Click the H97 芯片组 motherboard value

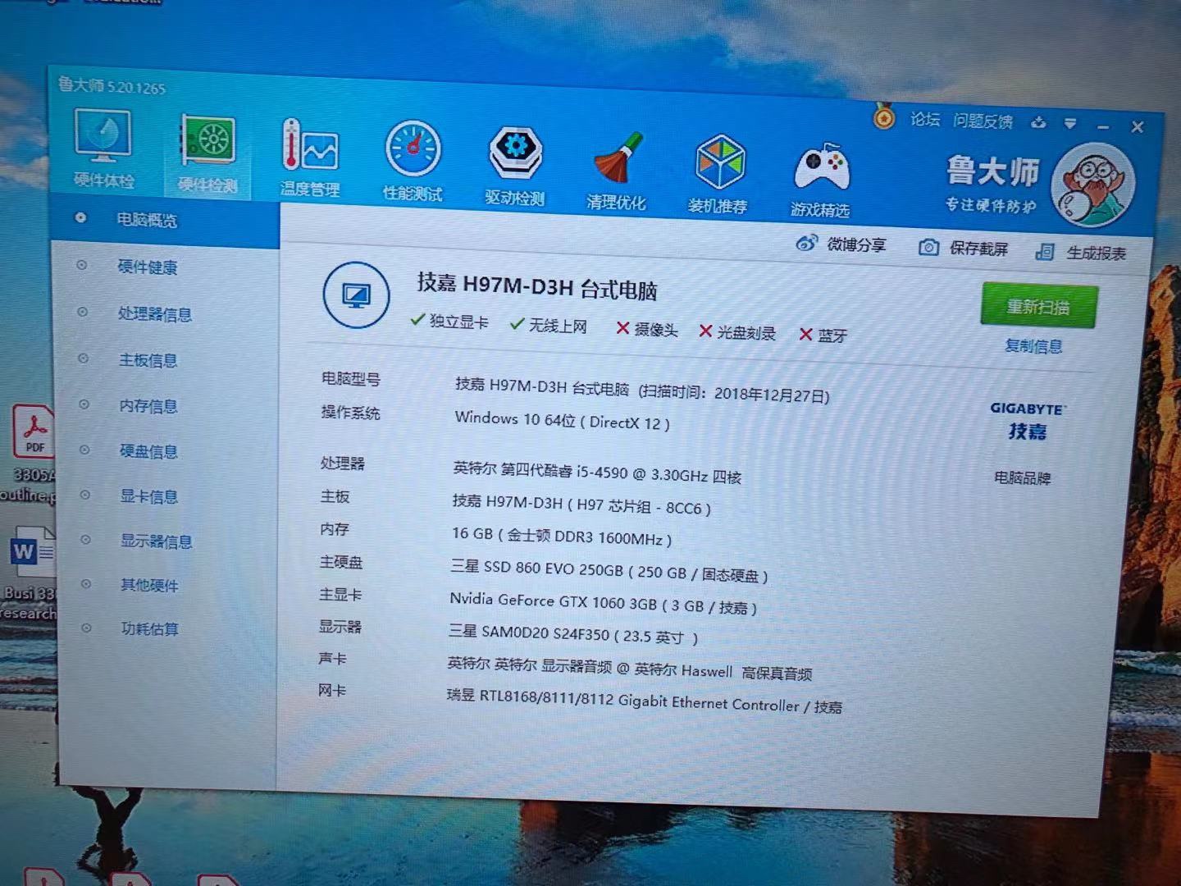click(x=581, y=504)
